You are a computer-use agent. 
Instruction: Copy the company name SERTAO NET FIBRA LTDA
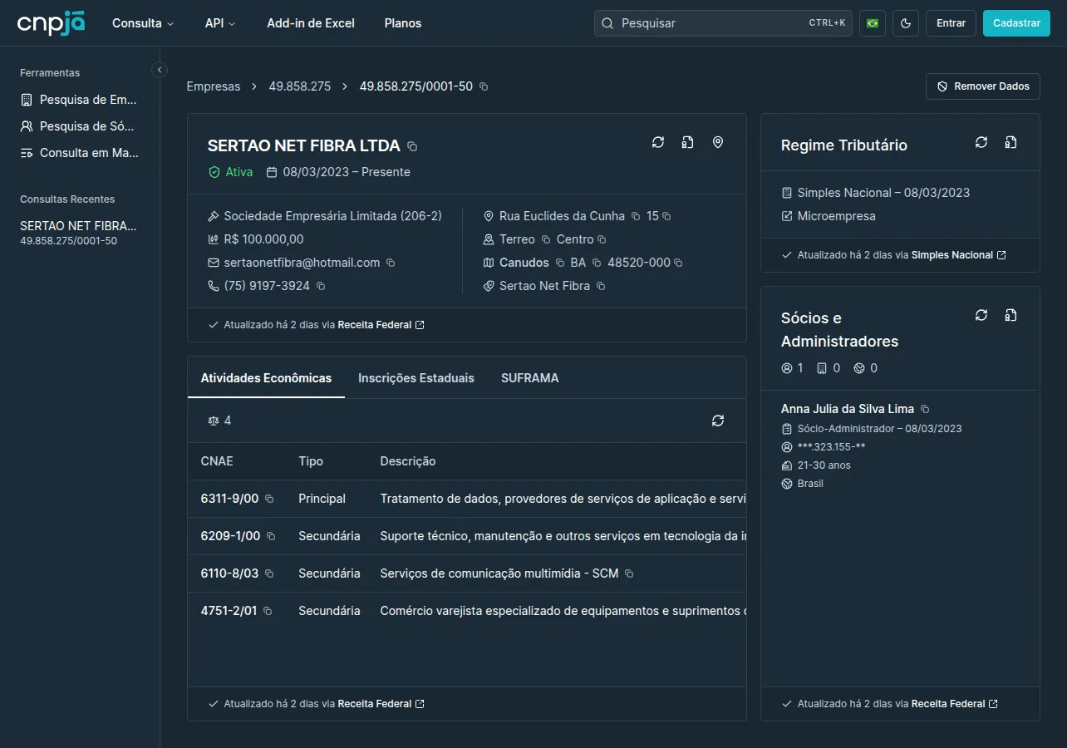coord(412,146)
